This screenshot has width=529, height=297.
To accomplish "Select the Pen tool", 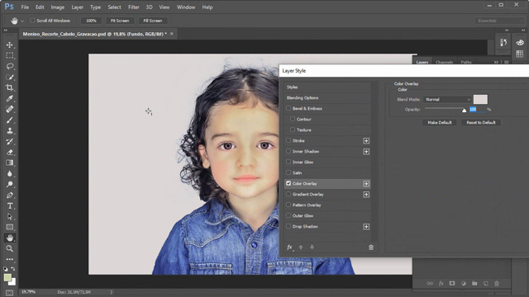I will tap(9, 195).
